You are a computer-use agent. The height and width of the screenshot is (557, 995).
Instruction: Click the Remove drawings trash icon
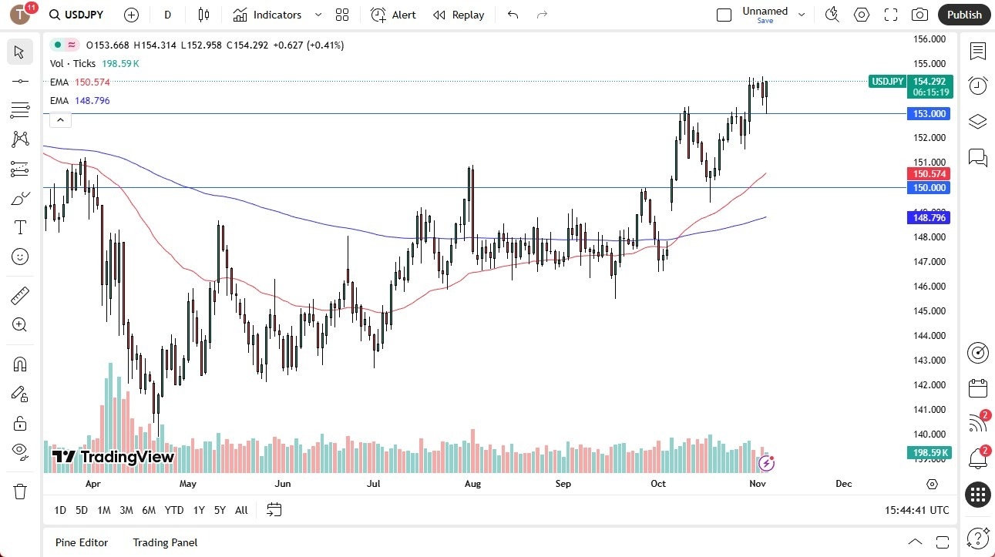19,490
